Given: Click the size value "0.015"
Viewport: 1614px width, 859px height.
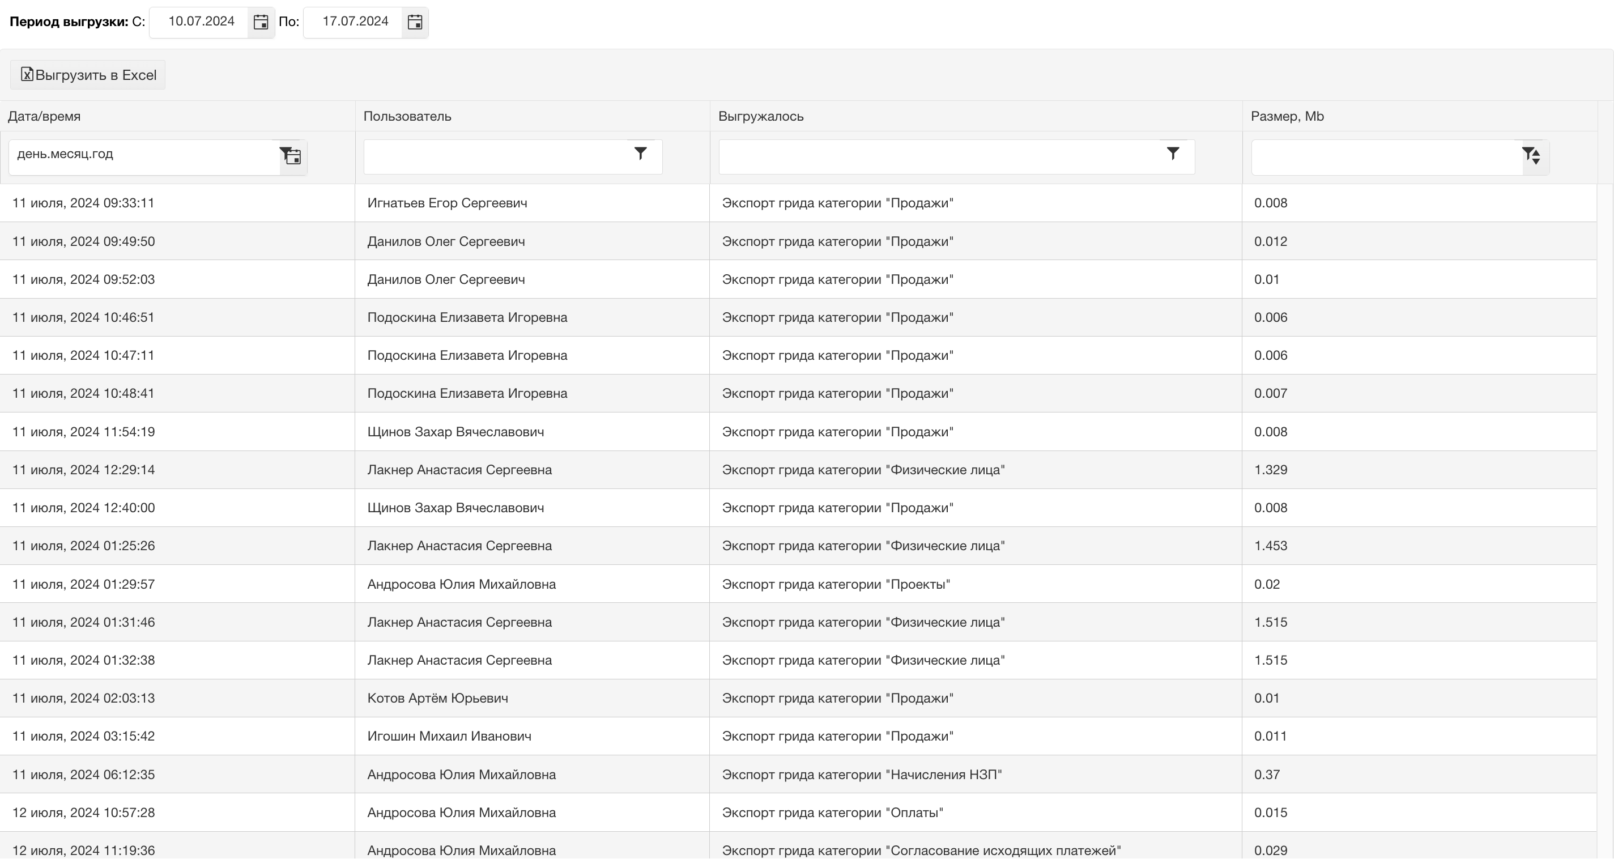Looking at the screenshot, I should (x=1271, y=813).
